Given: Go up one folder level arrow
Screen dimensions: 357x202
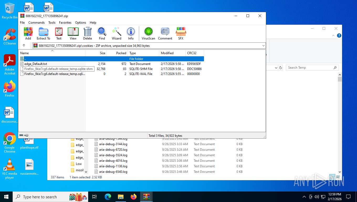Looking at the screenshot, I should [x=24, y=46].
